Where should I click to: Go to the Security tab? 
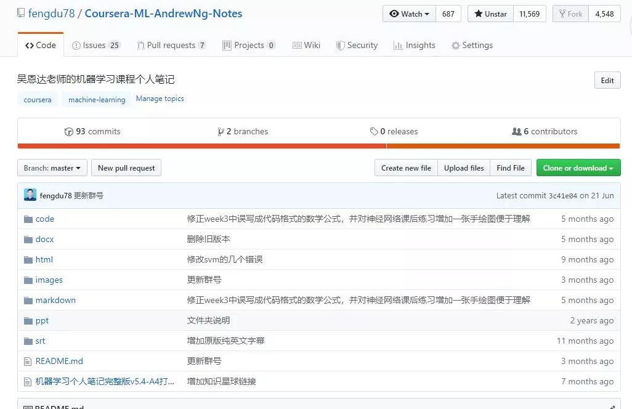(357, 45)
